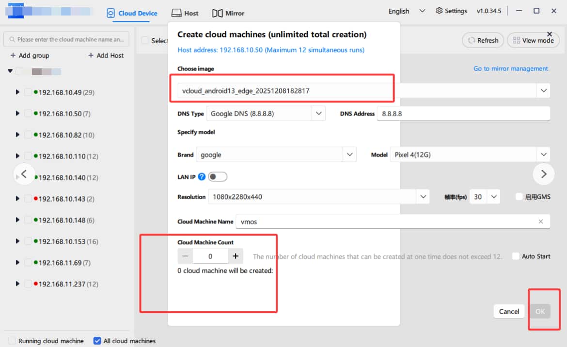
Task: Open the Choose image dropdown
Action: click(543, 91)
